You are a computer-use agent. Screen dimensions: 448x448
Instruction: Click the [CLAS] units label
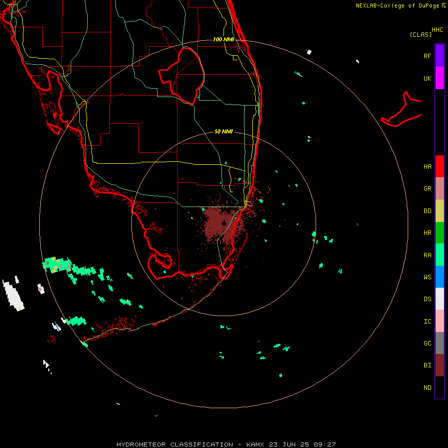pyautogui.click(x=421, y=34)
